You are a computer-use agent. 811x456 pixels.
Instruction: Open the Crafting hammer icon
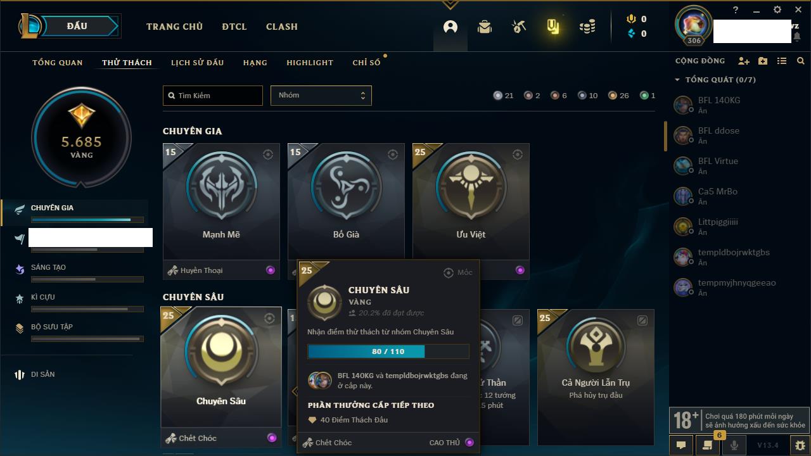(519, 27)
